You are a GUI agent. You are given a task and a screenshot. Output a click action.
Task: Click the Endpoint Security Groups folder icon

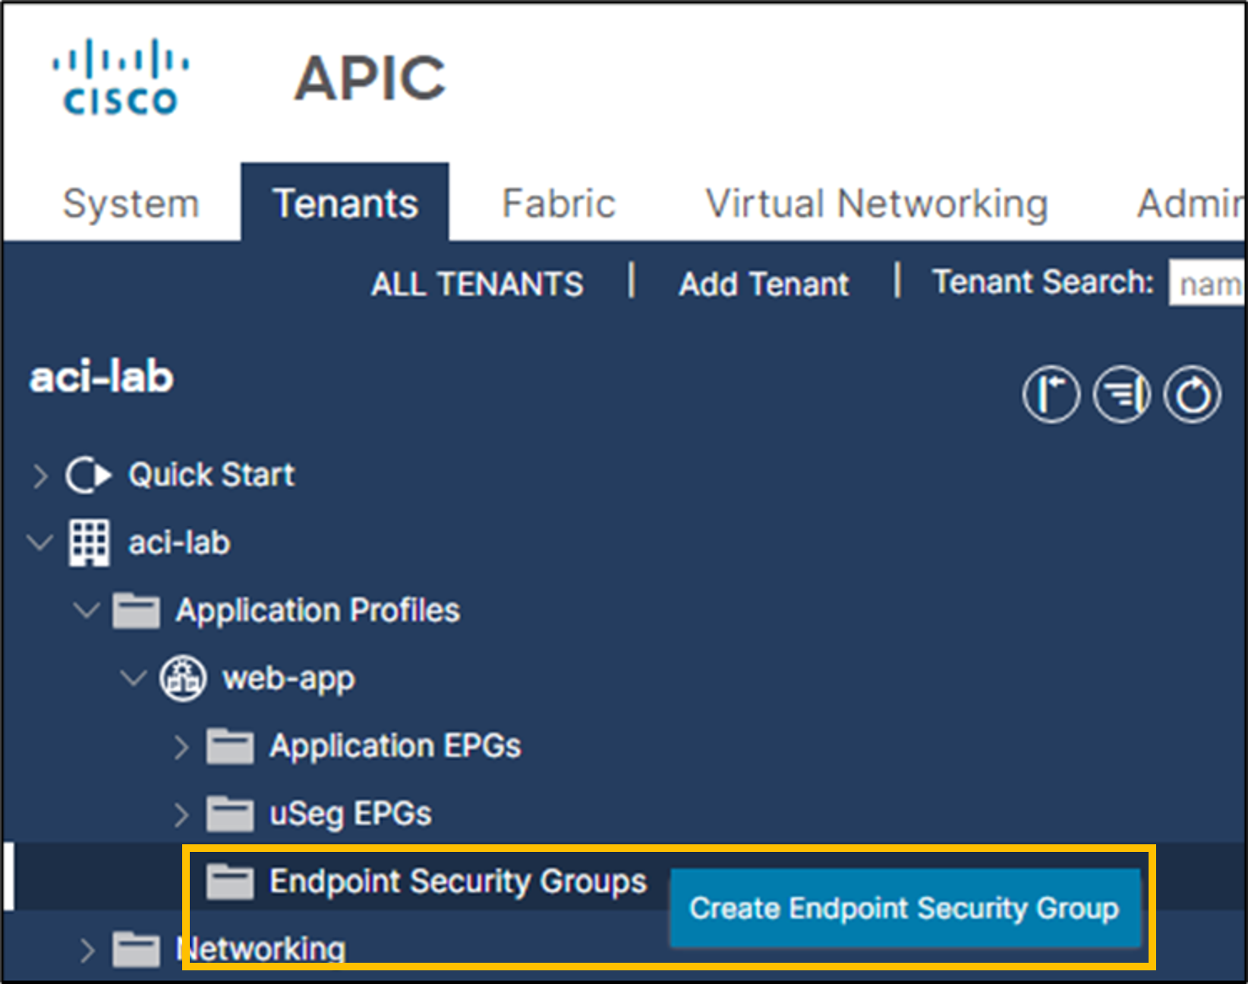pyautogui.click(x=229, y=881)
